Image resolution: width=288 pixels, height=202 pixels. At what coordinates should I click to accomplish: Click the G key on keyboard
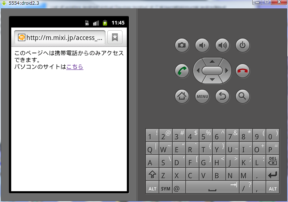click(206, 161)
